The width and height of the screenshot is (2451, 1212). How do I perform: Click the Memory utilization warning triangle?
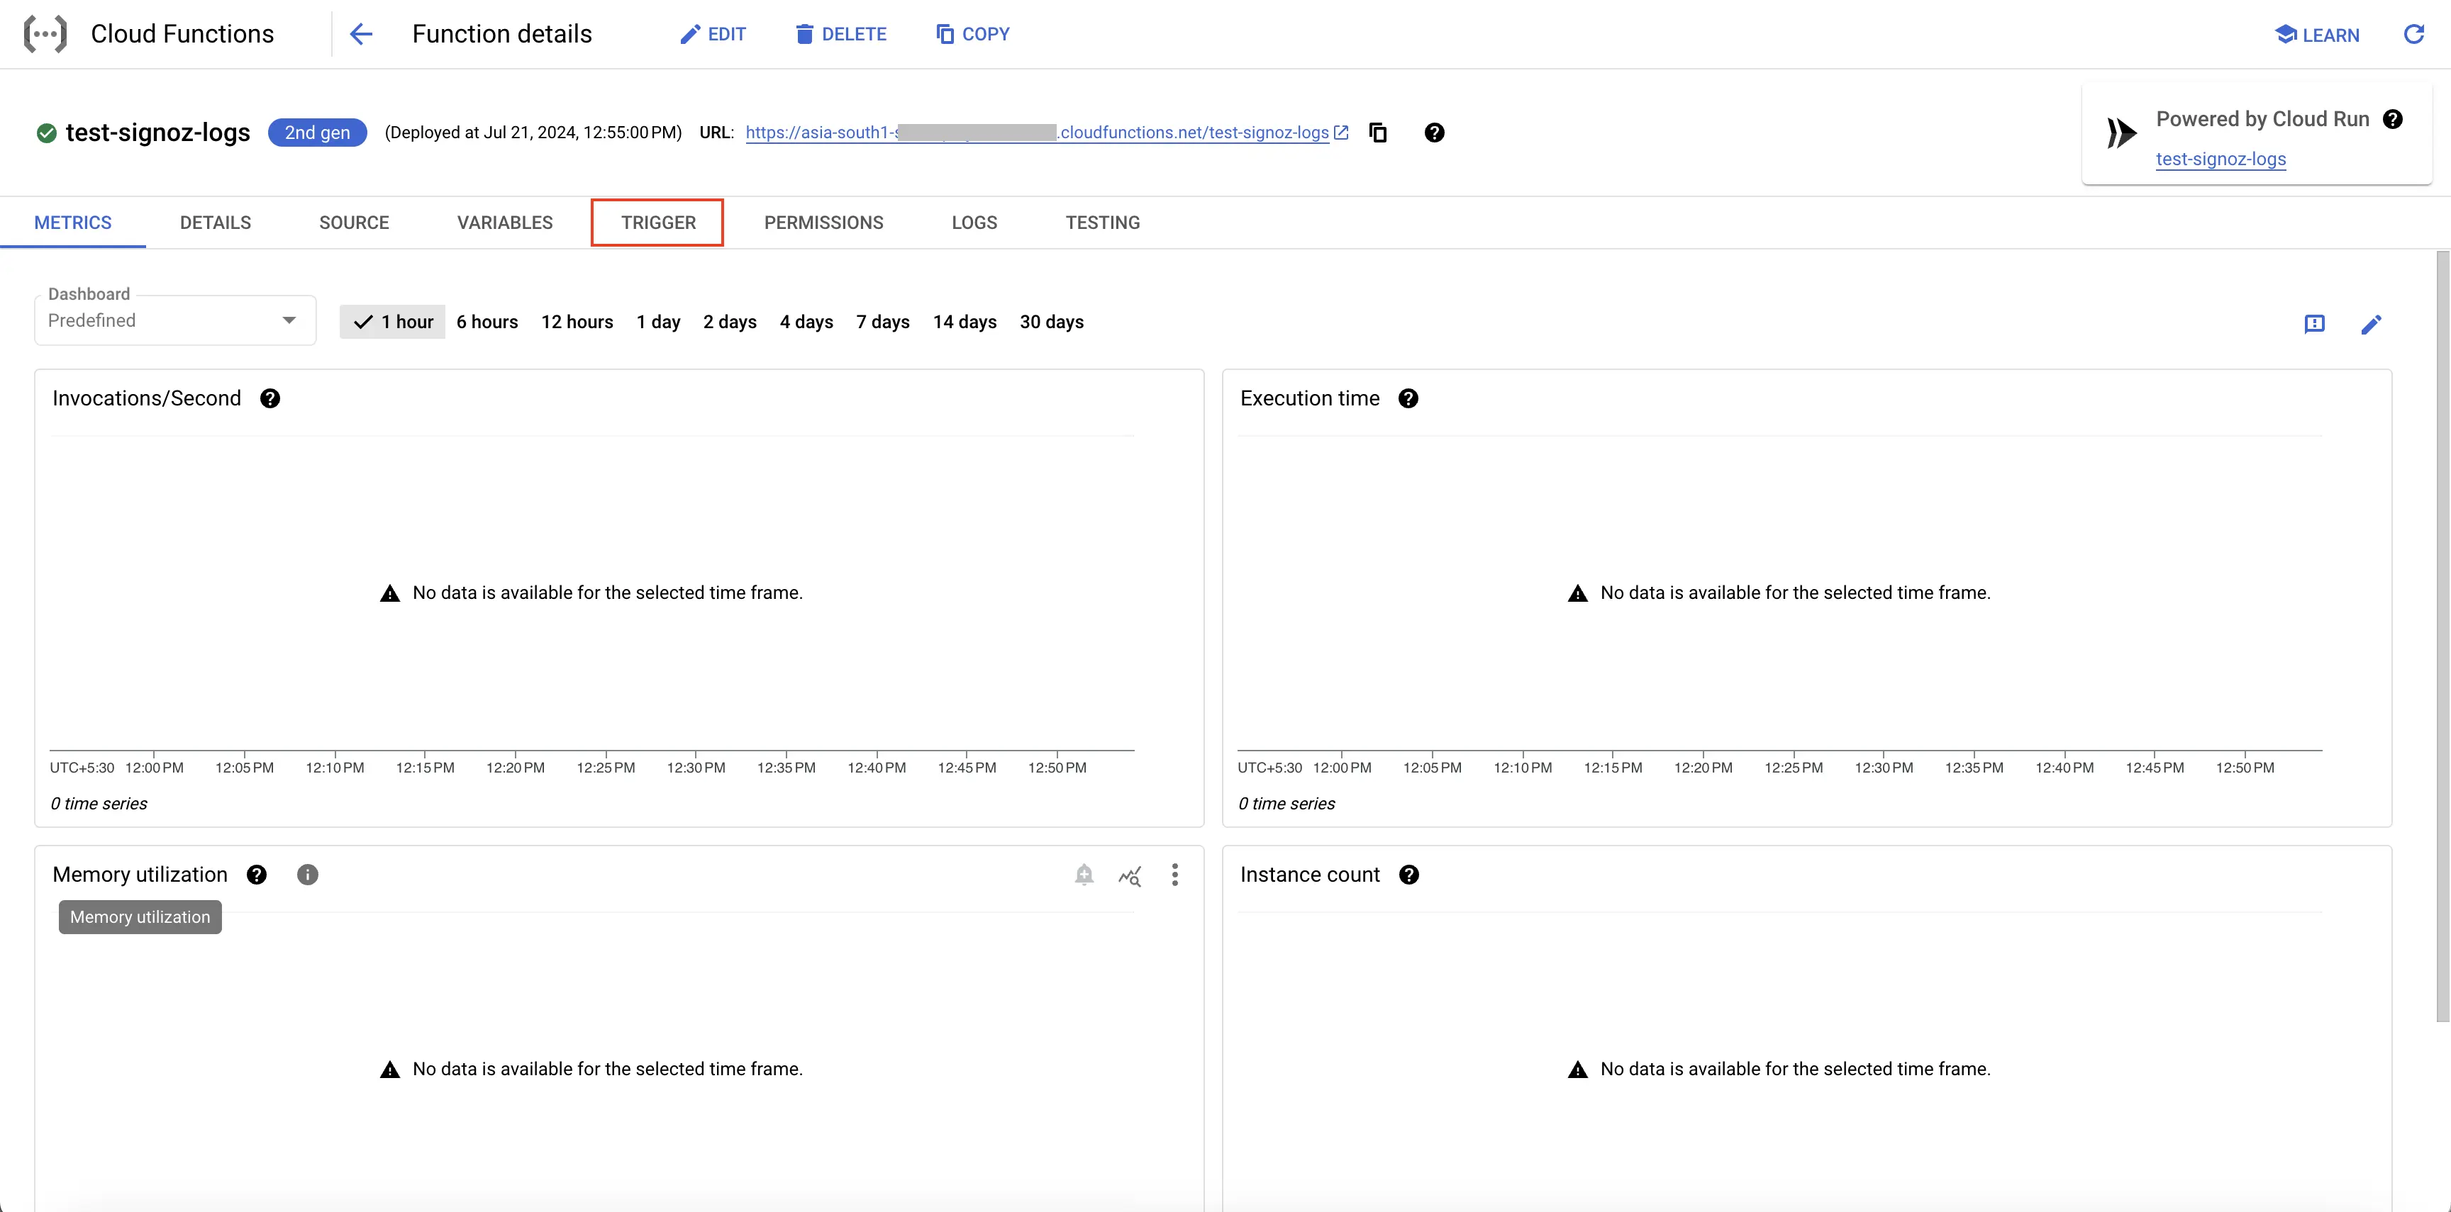pos(390,1070)
